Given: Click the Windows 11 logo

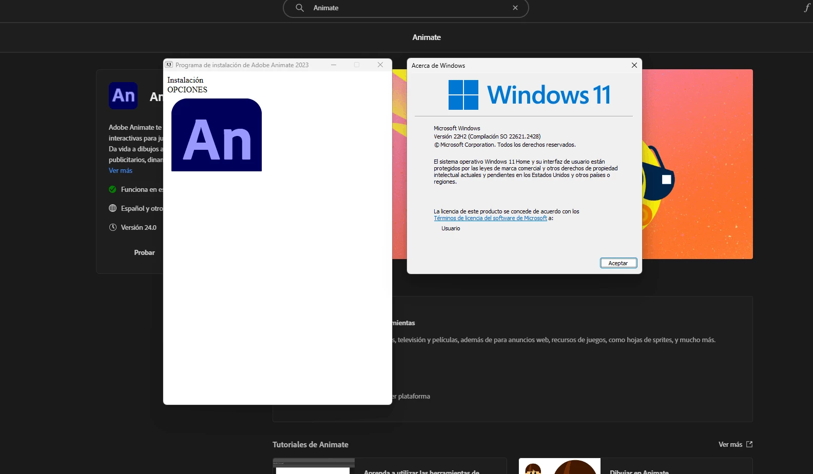Looking at the screenshot, I should [x=529, y=95].
